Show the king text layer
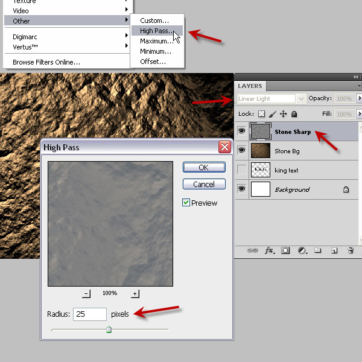This screenshot has width=362, height=362. click(241, 170)
